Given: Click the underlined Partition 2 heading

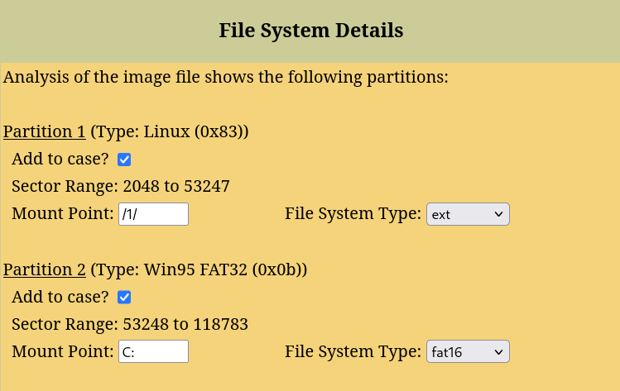Looking at the screenshot, I should pos(44,269).
